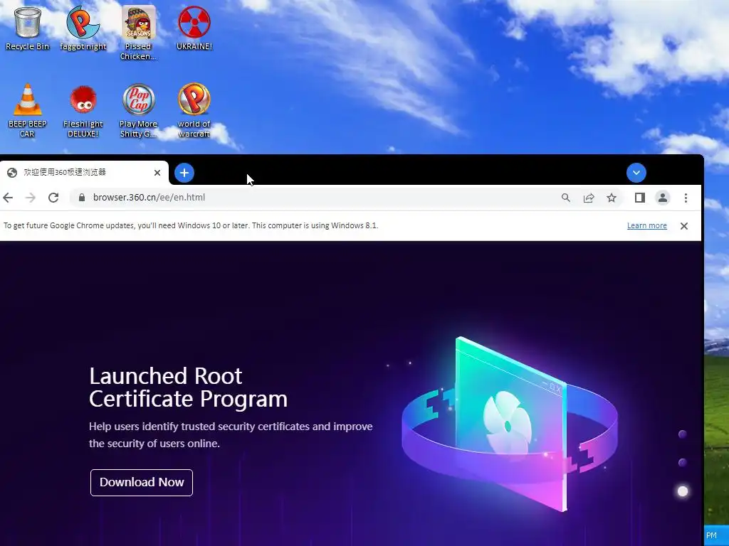Click the tab's globe favicon

click(12, 173)
